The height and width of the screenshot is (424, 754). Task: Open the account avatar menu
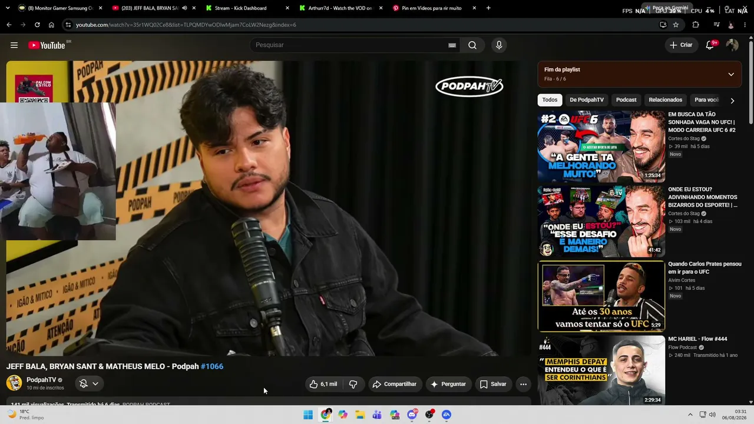(x=732, y=45)
